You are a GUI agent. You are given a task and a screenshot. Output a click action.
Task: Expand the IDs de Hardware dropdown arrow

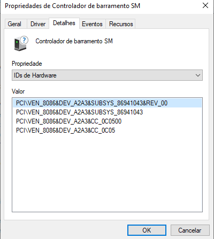click(198, 75)
